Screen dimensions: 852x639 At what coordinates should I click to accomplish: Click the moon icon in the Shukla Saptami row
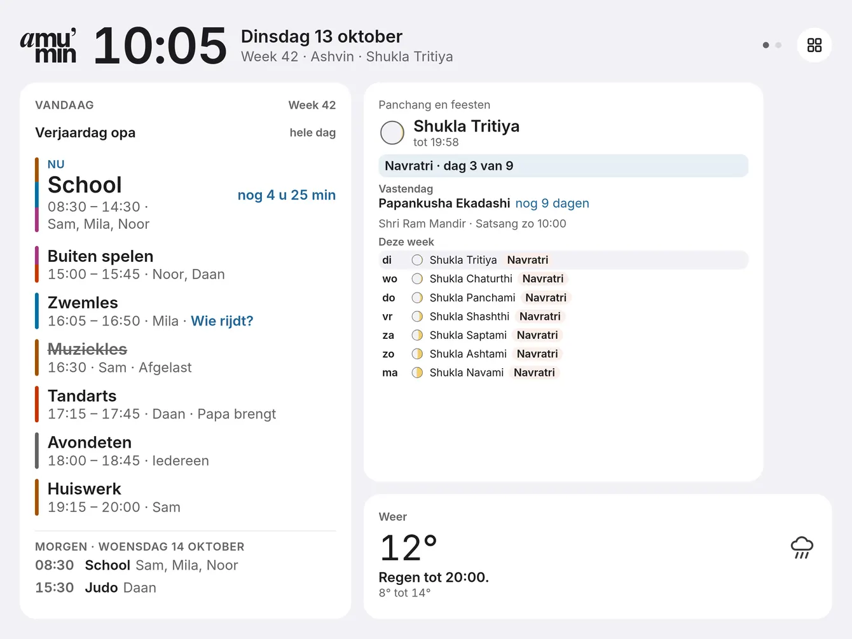coord(417,335)
